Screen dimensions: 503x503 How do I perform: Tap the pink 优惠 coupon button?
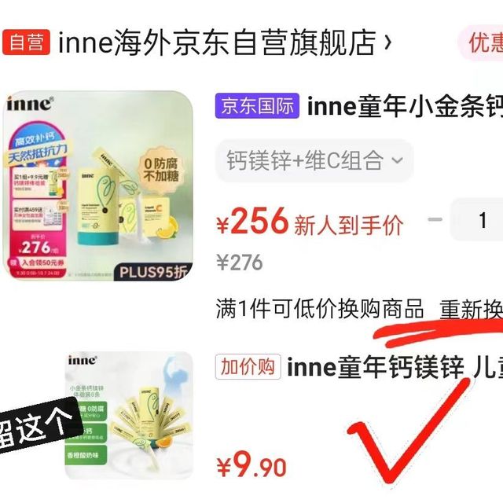click(481, 42)
